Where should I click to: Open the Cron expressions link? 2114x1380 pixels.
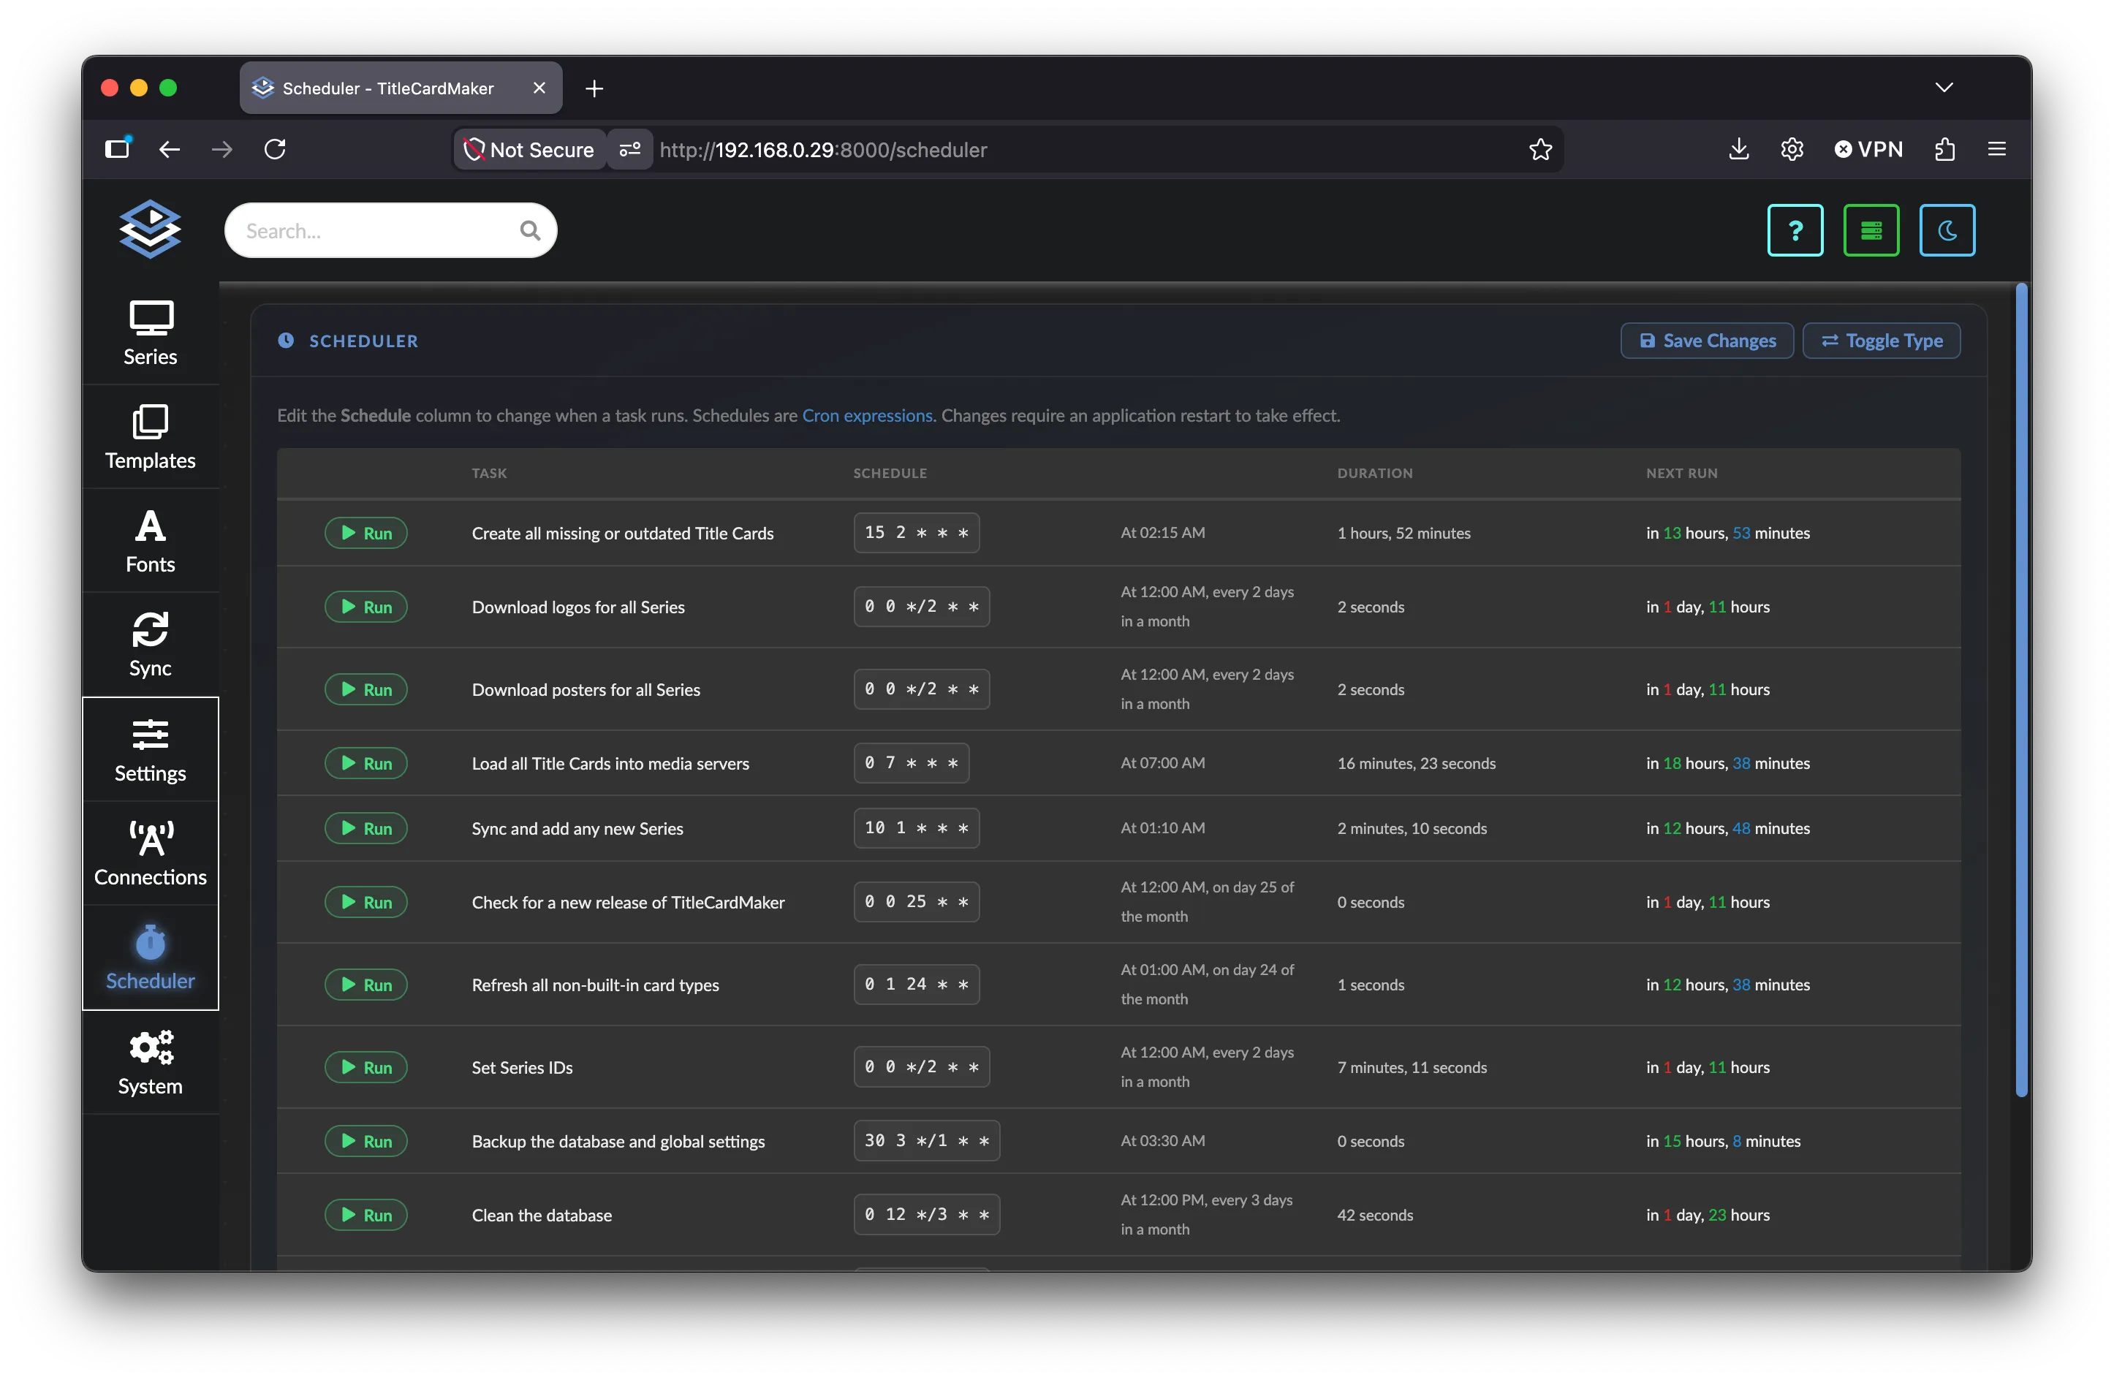(x=867, y=416)
